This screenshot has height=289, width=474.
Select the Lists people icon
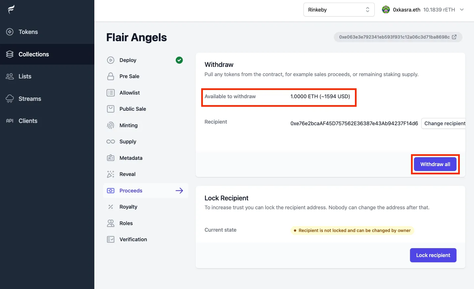10,76
